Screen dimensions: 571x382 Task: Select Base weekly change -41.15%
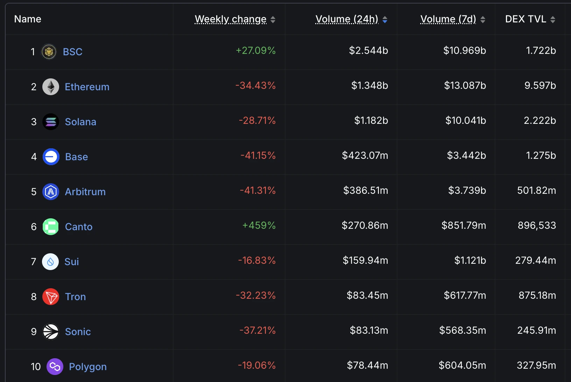tap(258, 155)
